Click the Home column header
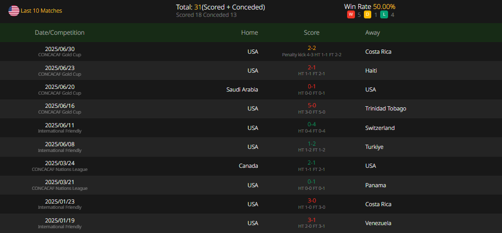The image size is (502, 233). 249,33
